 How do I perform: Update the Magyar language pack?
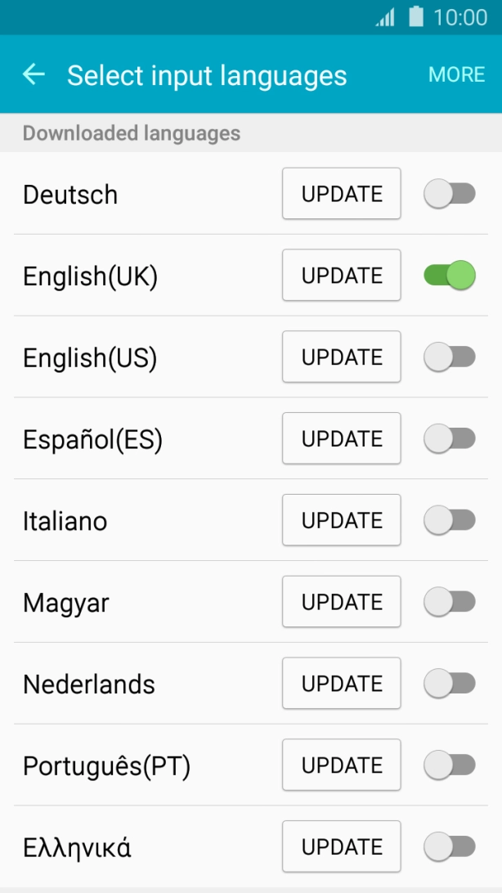[341, 601]
